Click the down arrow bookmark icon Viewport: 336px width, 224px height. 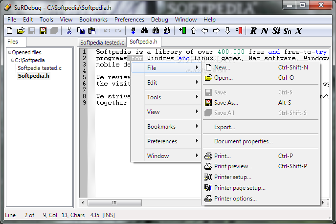[227, 31]
